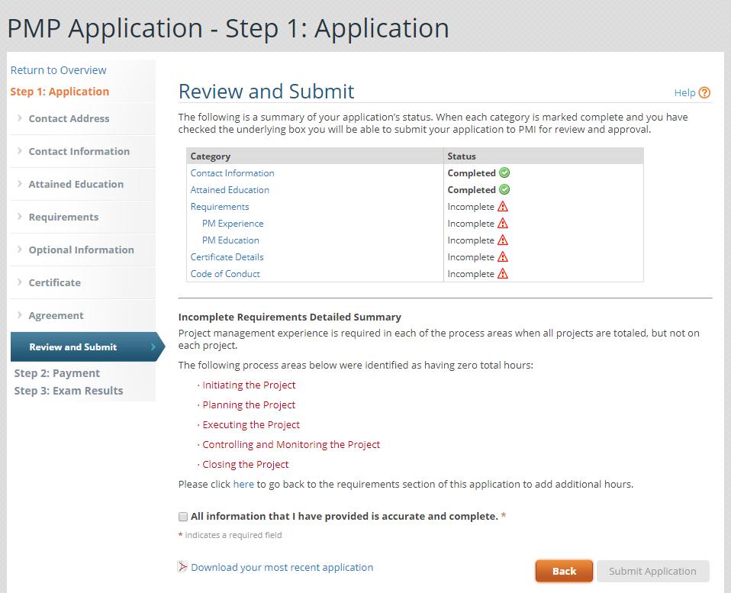Open Help via the question mark icon
The height and width of the screenshot is (593, 731).
point(703,92)
